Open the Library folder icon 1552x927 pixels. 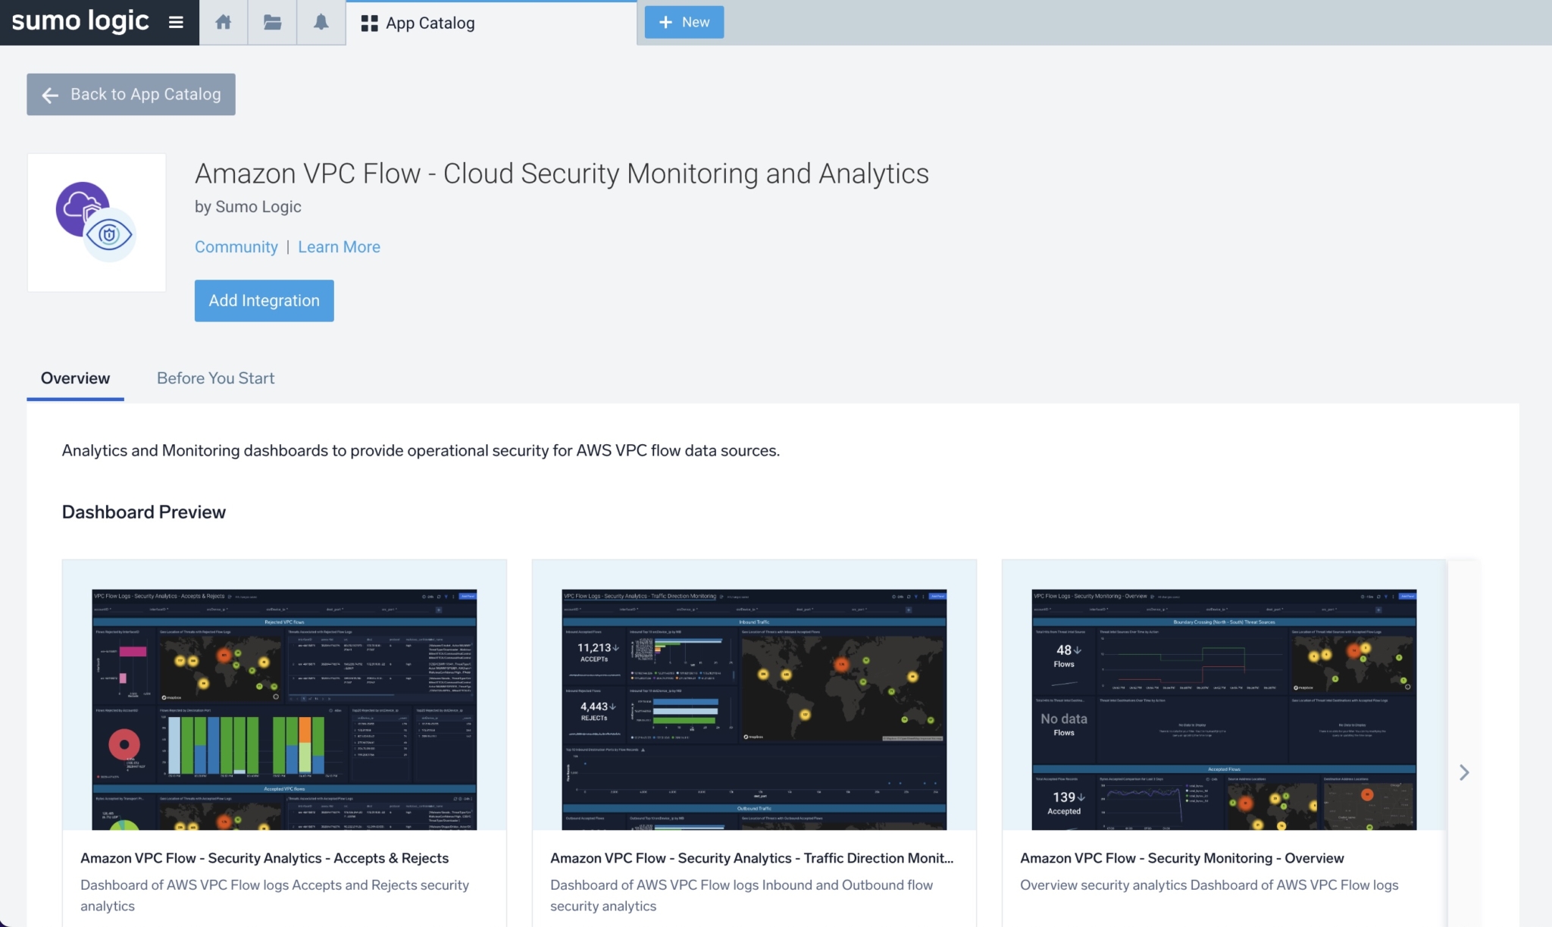pos(272,23)
